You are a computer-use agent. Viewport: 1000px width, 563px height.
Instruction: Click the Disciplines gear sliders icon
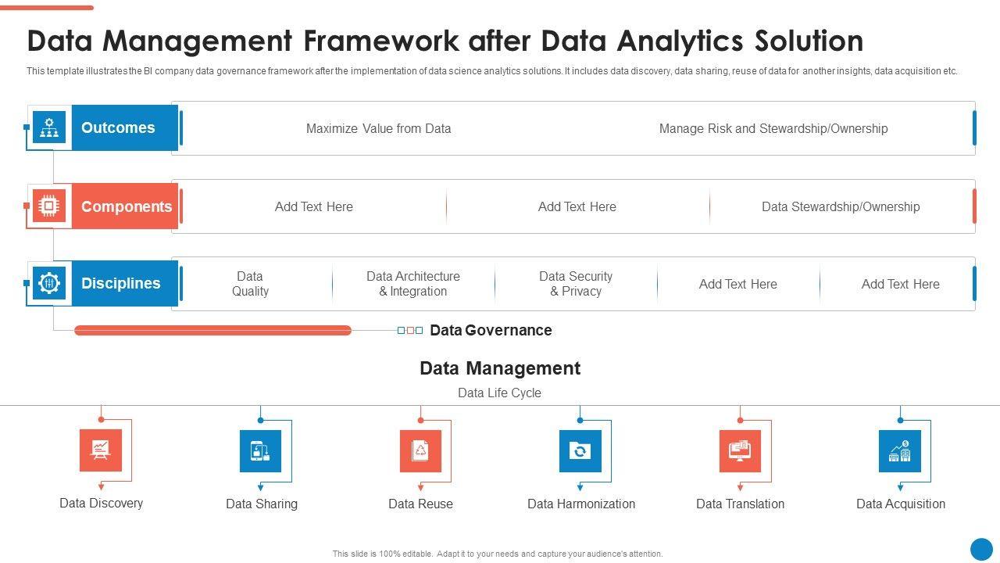49,283
